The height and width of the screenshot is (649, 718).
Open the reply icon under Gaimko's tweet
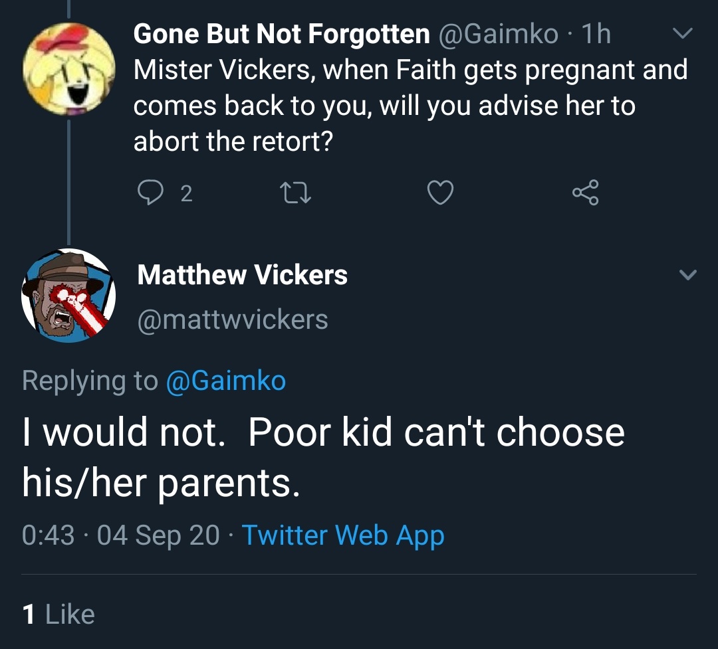(150, 192)
